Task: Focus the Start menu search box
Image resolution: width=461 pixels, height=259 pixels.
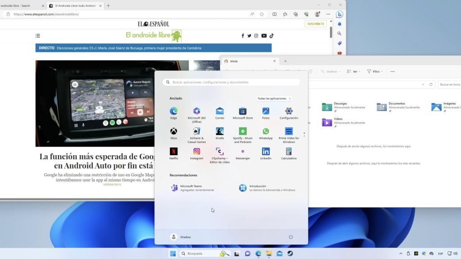Action: coord(231,82)
